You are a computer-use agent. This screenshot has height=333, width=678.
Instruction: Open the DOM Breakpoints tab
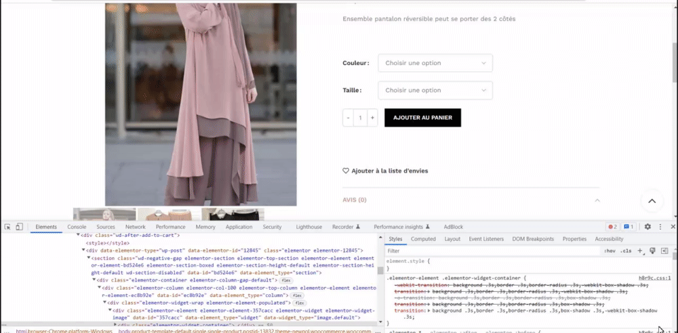tap(533, 239)
